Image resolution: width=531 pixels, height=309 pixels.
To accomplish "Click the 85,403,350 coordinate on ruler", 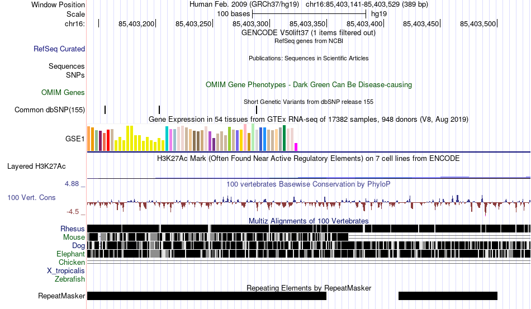I will click(x=307, y=23).
